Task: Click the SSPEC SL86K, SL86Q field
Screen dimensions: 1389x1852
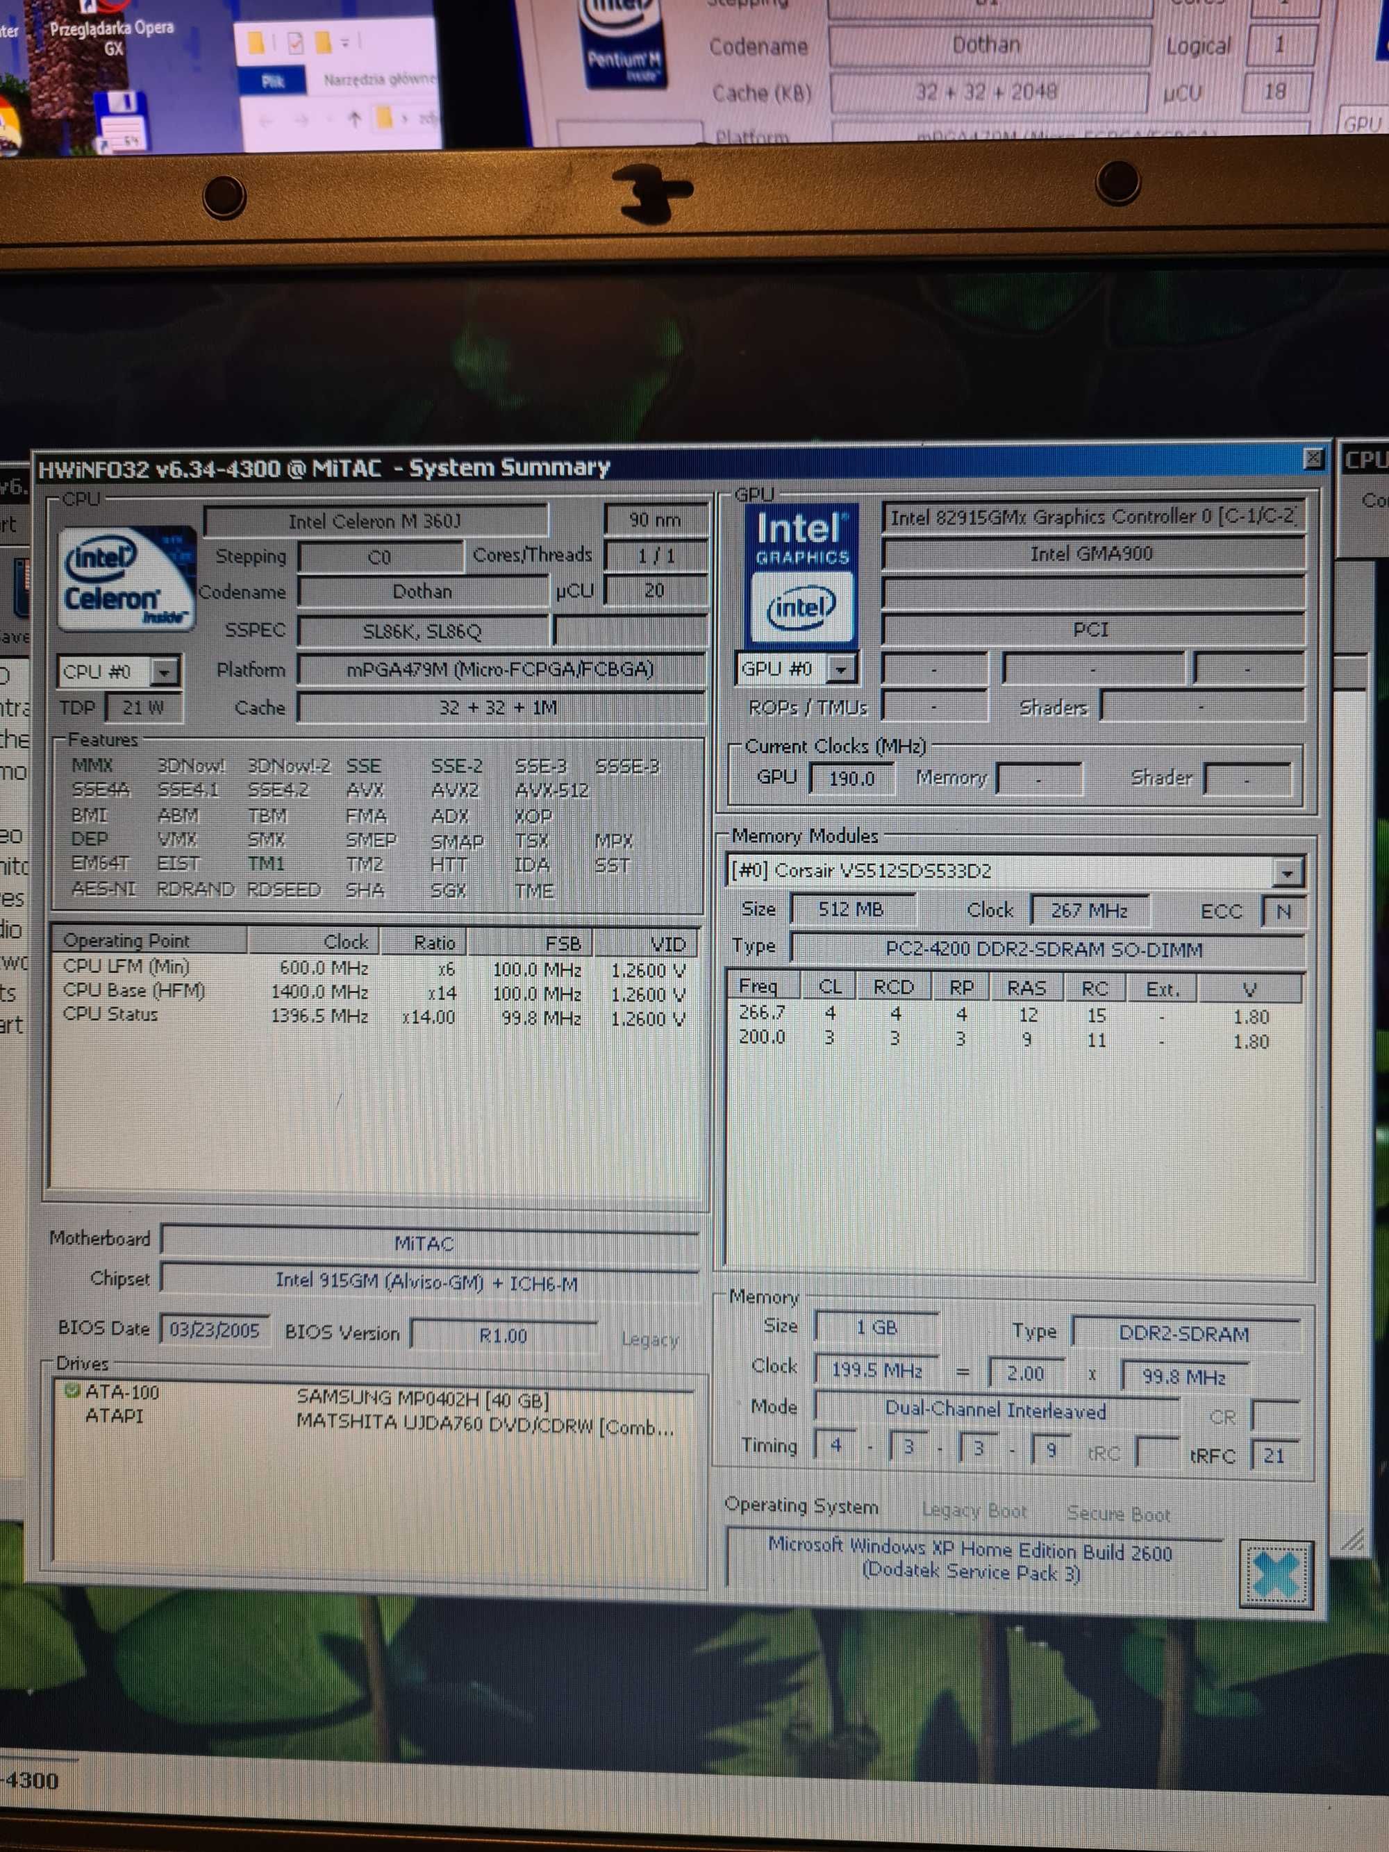Action: (423, 631)
